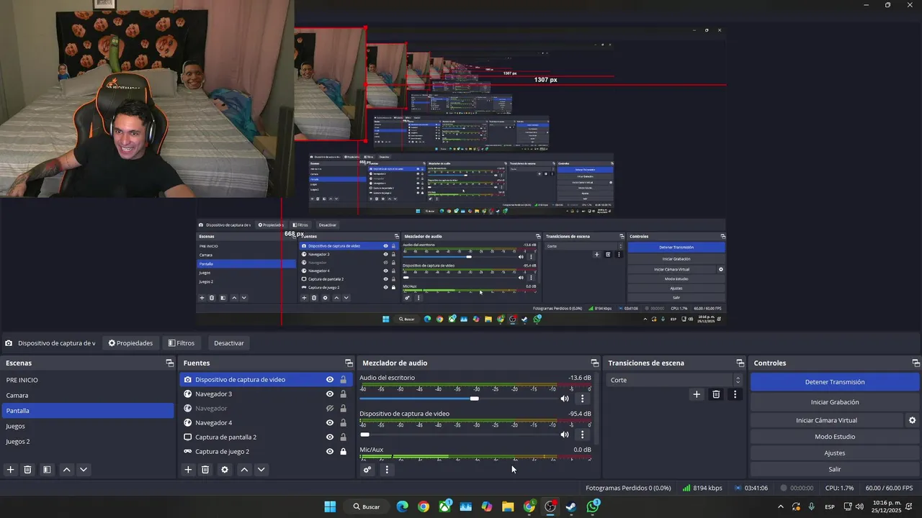This screenshot has height=518, width=922.
Task: Click Detener Transmisión button
Action: click(x=835, y=382)
